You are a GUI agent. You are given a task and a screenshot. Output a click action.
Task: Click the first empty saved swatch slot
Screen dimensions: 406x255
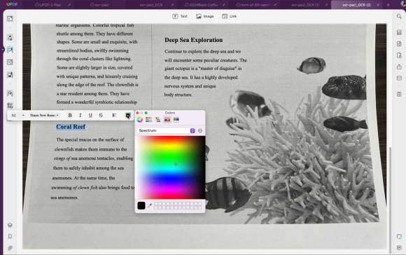tap(156, 204)
